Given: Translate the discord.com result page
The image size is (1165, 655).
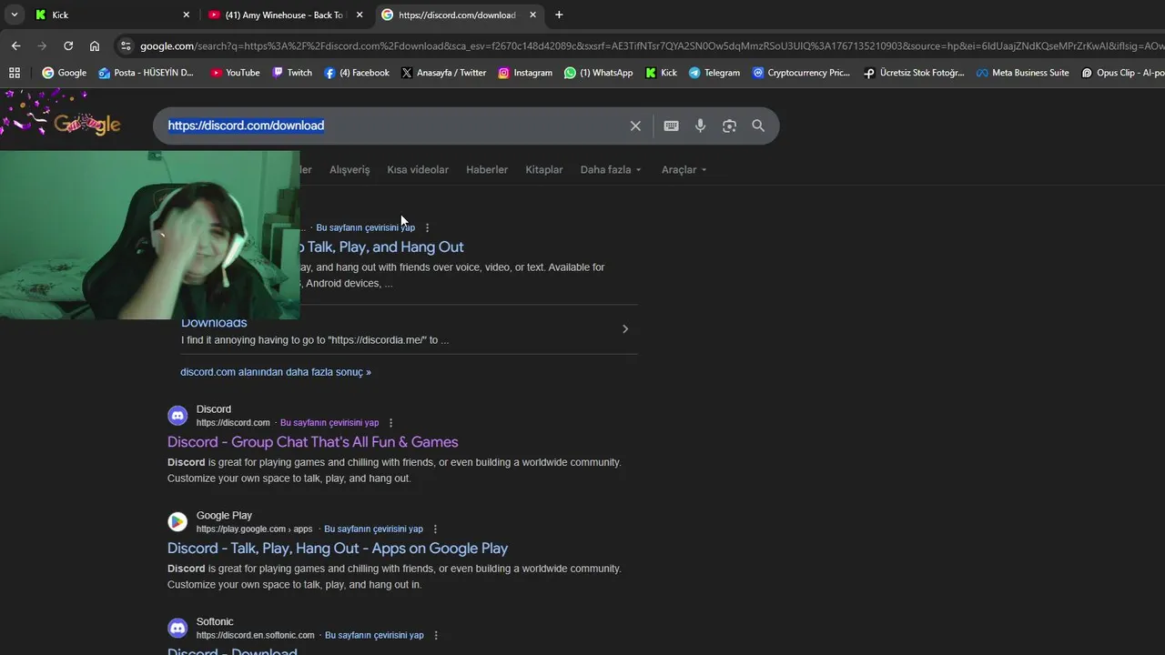Looking at the screenshot, I should (329, 423).
